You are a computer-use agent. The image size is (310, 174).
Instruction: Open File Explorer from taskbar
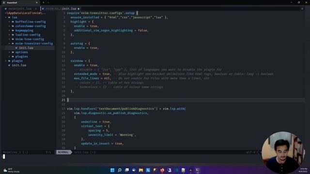141,170
